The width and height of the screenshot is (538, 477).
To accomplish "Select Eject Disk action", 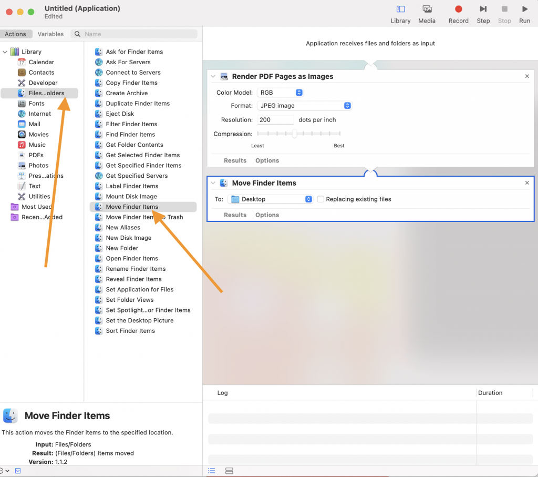I will (x=120, y=114).
